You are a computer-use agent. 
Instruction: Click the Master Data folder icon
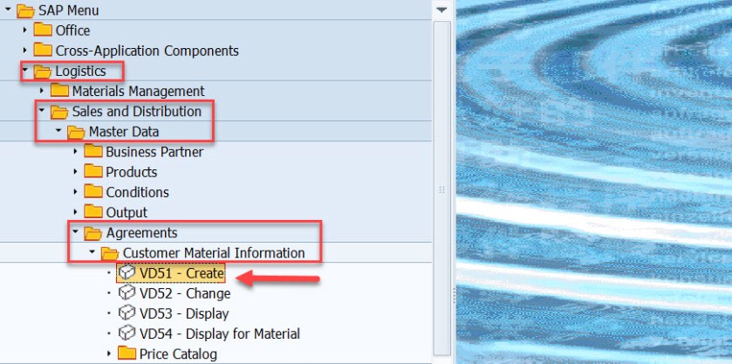click(x=76, y=132)
